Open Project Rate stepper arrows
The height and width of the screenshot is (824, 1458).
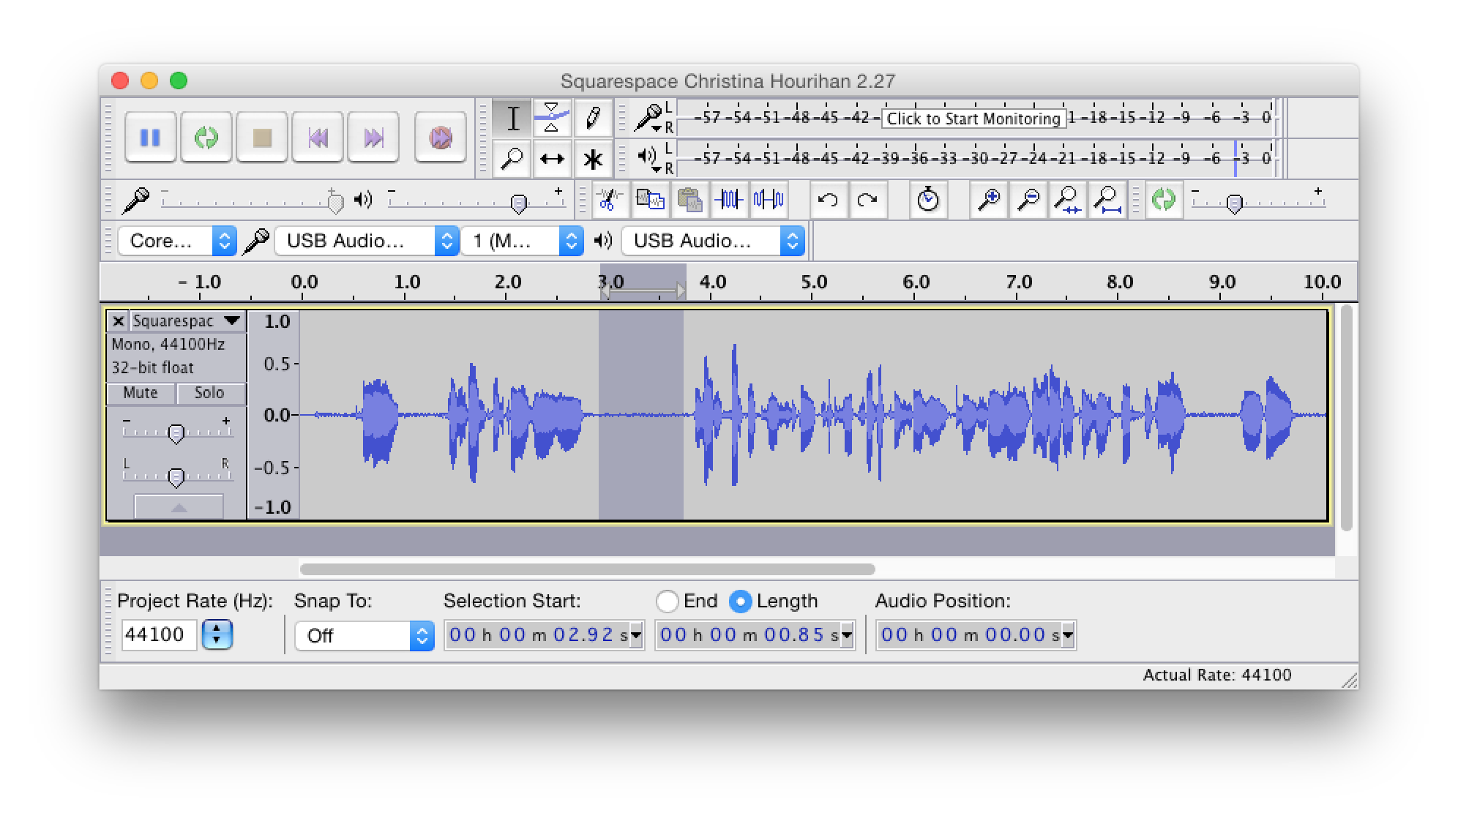[217, 634]
